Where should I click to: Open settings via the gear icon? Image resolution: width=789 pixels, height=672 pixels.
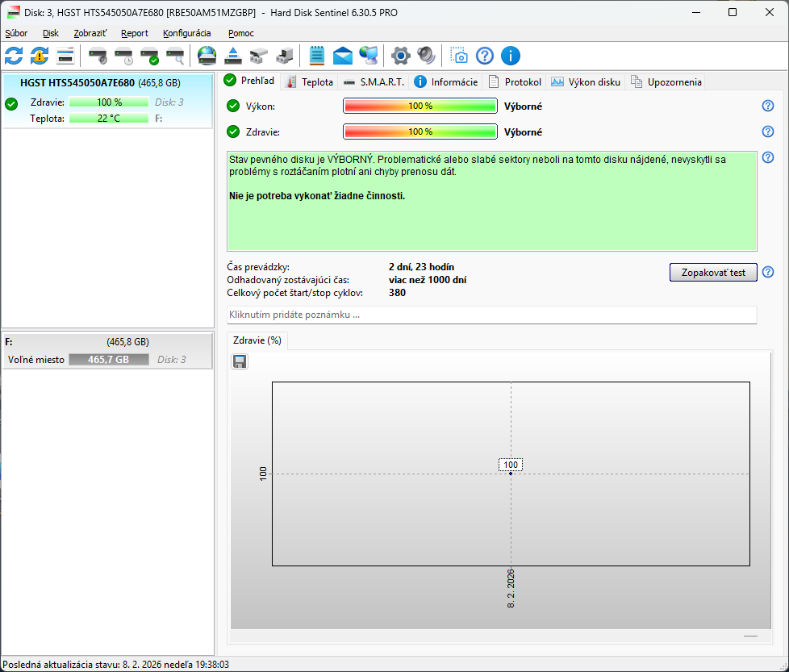400,56
